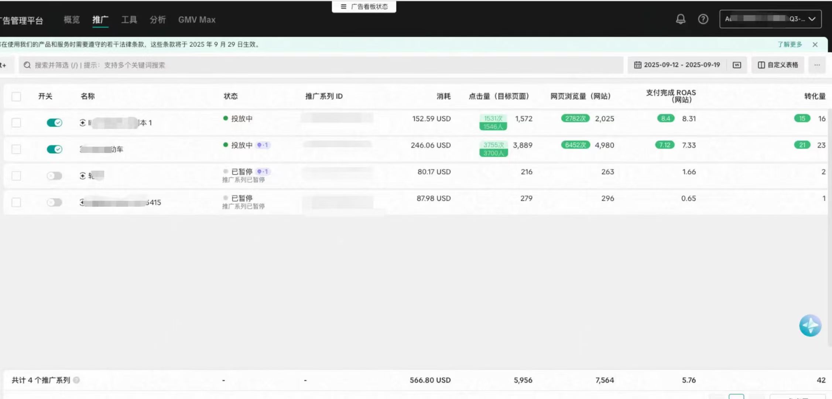Dismiss the legal terms notice banner
The image size is (832, 399).
pos(815,44)
